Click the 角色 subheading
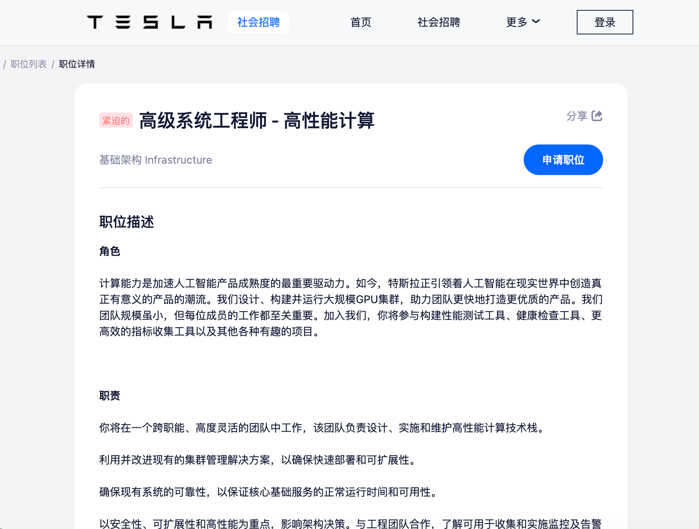This screenshot has height=529, width=699. (110, 251)
